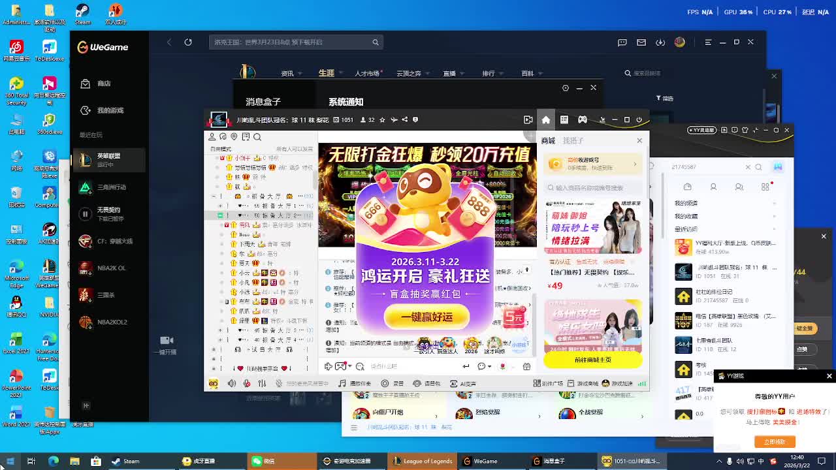This screenshot has height=470, width=836.
Task: Switch to the 生涯 tab
Action: point(327,73)
